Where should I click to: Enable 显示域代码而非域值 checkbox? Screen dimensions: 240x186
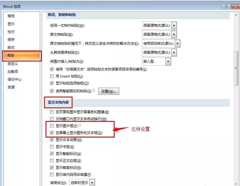click(52, 174)
